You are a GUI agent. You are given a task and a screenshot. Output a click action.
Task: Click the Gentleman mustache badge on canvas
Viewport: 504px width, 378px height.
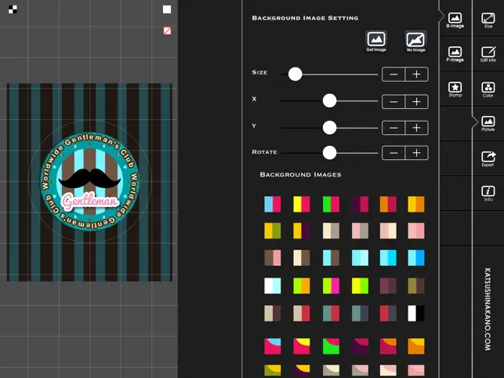coord(90,181)
